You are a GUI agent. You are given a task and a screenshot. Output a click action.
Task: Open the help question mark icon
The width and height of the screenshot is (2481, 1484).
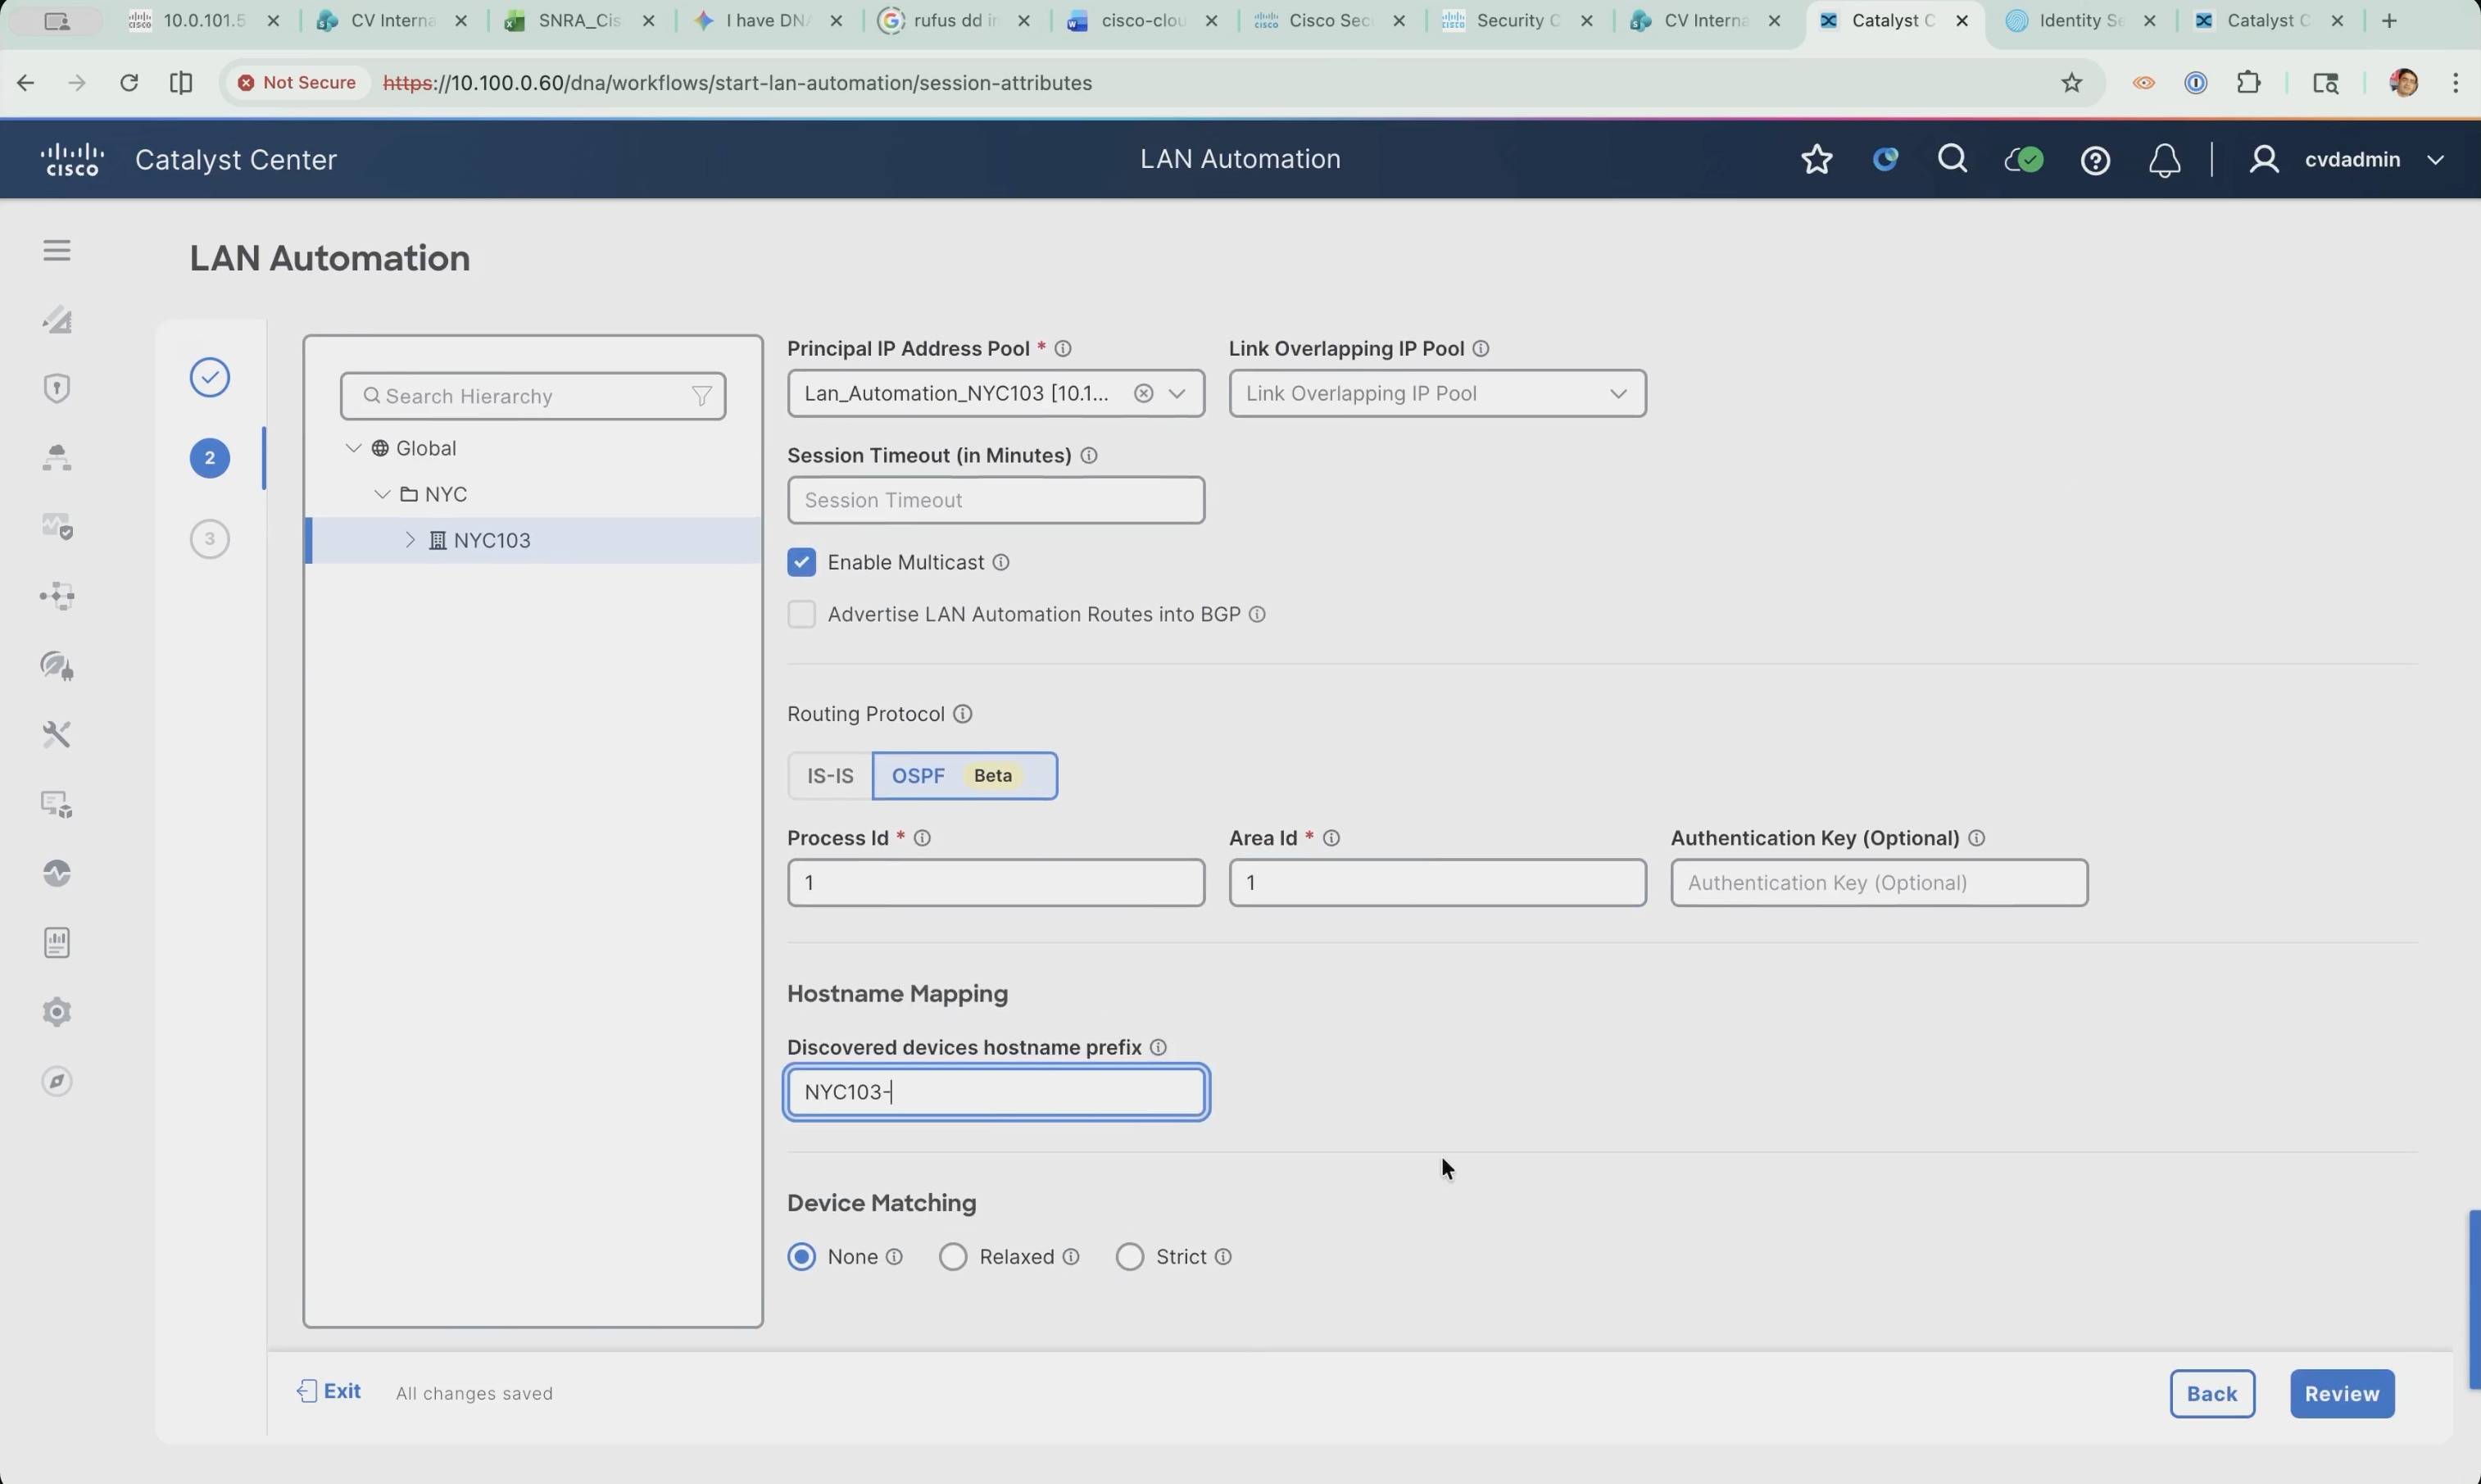point(2095,160)
